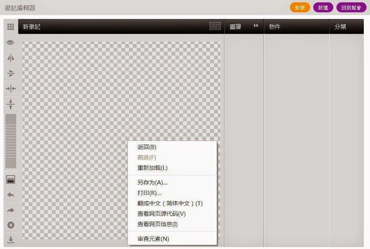370x249 pixels.
Task: Delete using the circled X icon
Action: coord(11,225)
